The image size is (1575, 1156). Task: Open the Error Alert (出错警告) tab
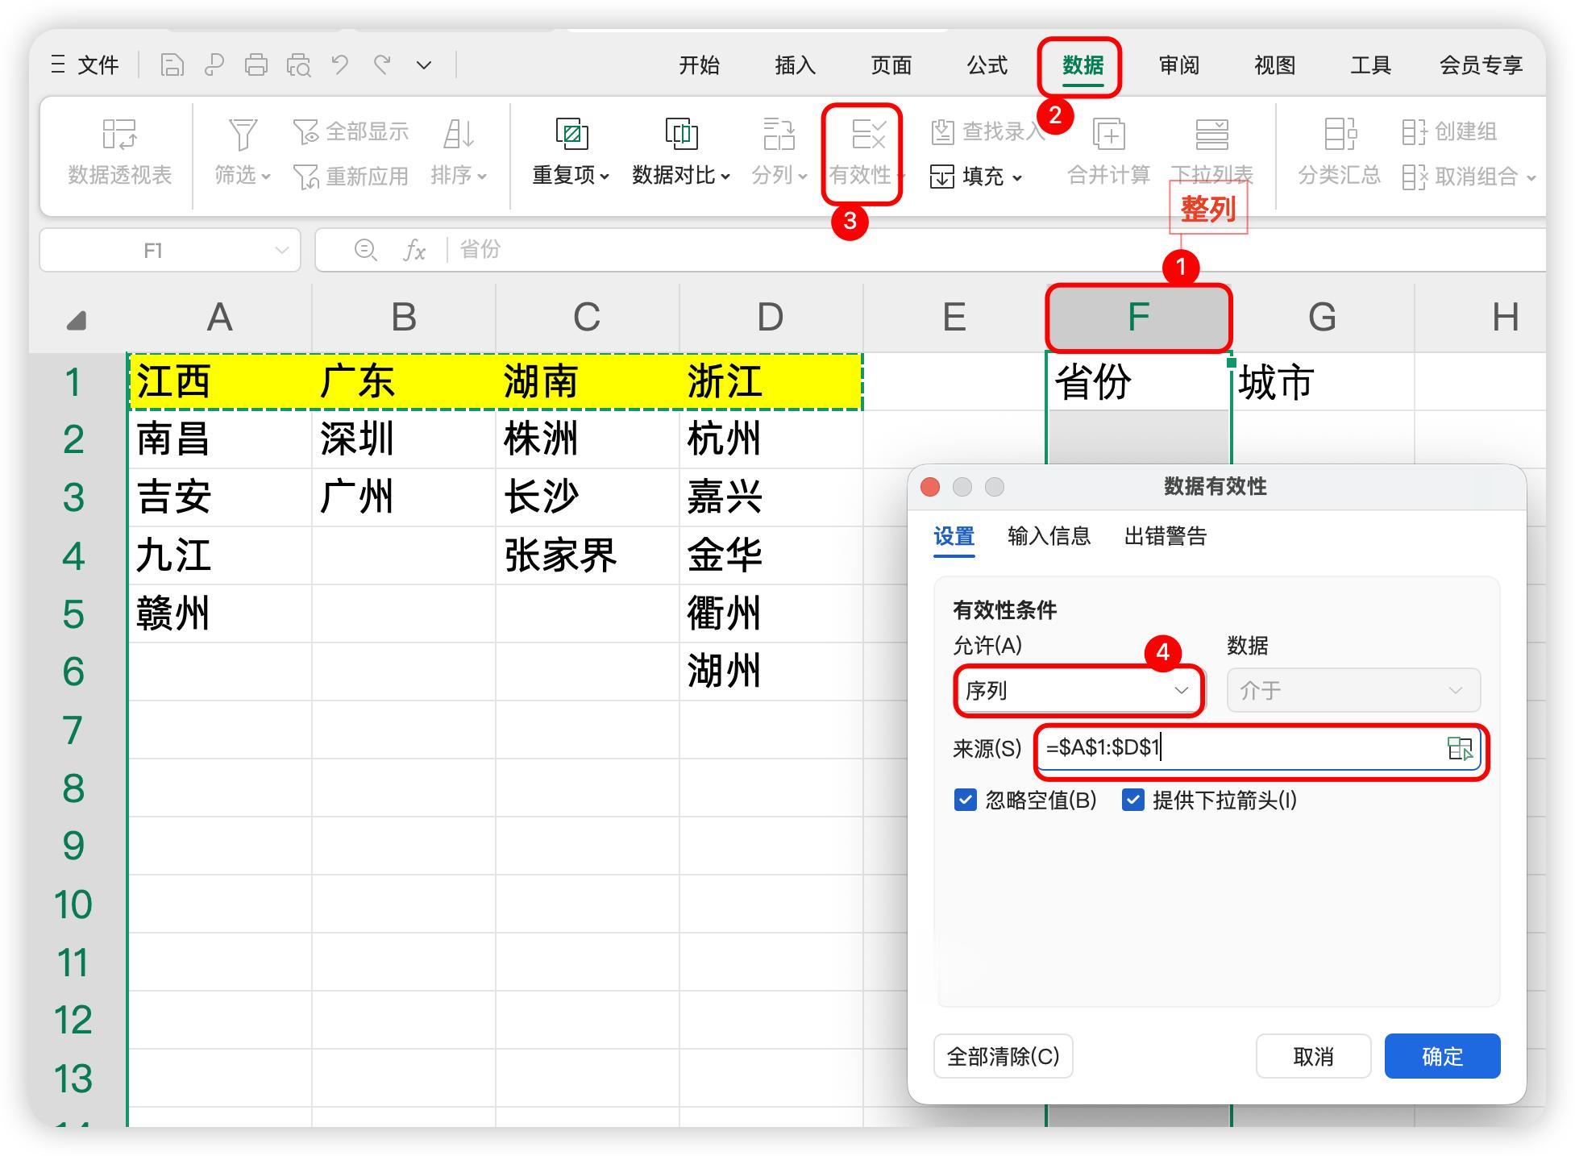(1165, 536)
